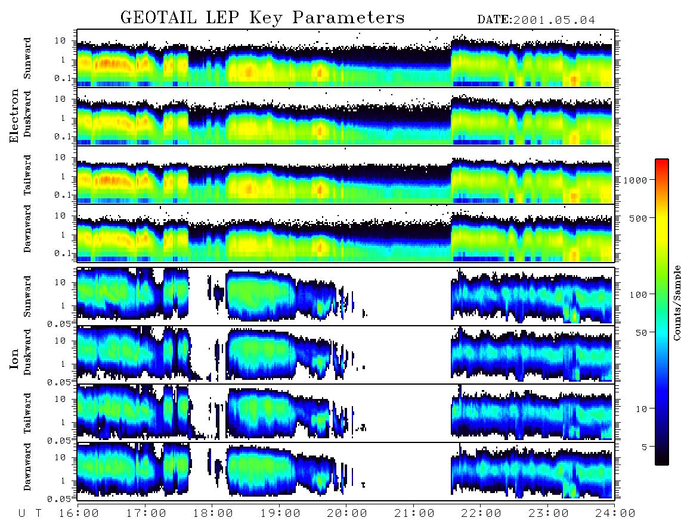Click the 21:00 time tick label
Viewport: 681px width, 524px height.
point(414,513)
